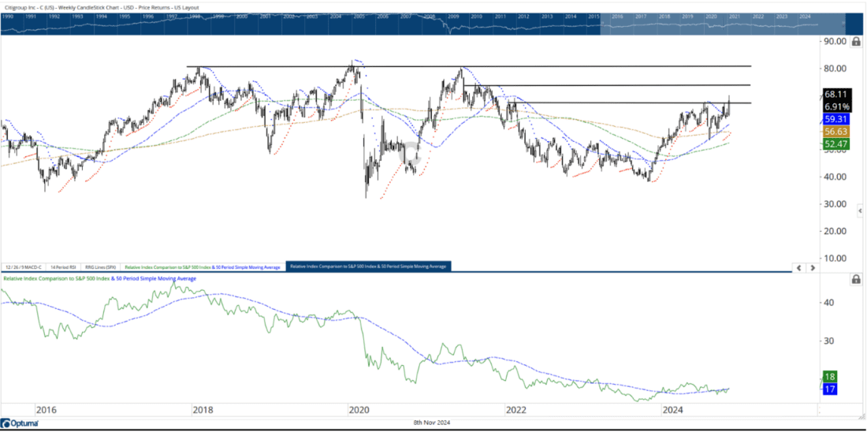Select the active dark-blue Relative Index Comparison tab
Screen dimensions: 867x432
pos(368,266)
